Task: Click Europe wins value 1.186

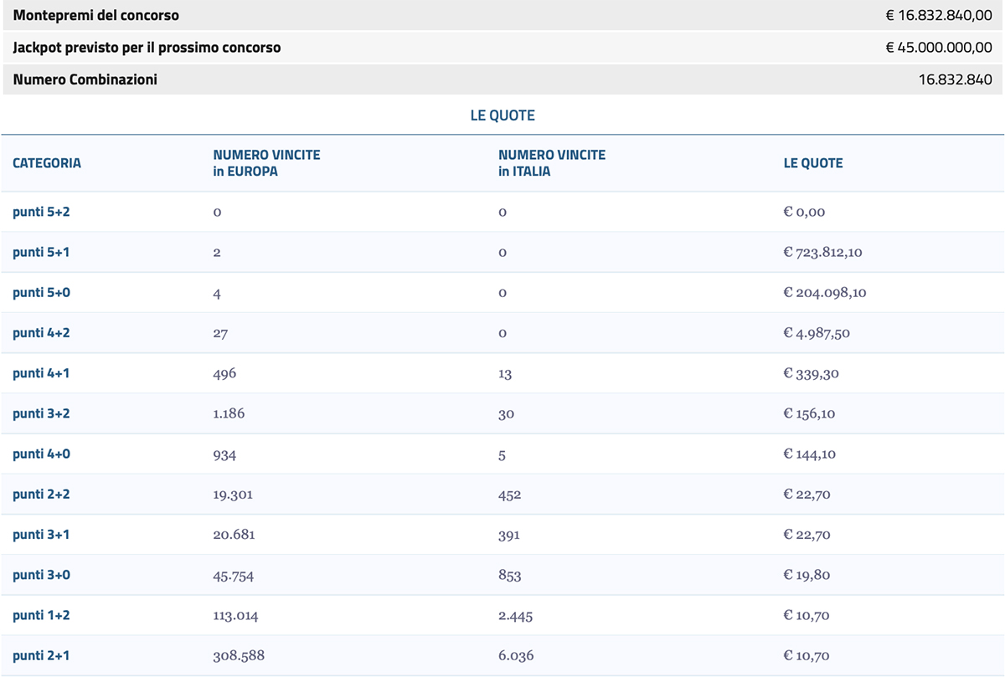Action: (x=229, y=413)
